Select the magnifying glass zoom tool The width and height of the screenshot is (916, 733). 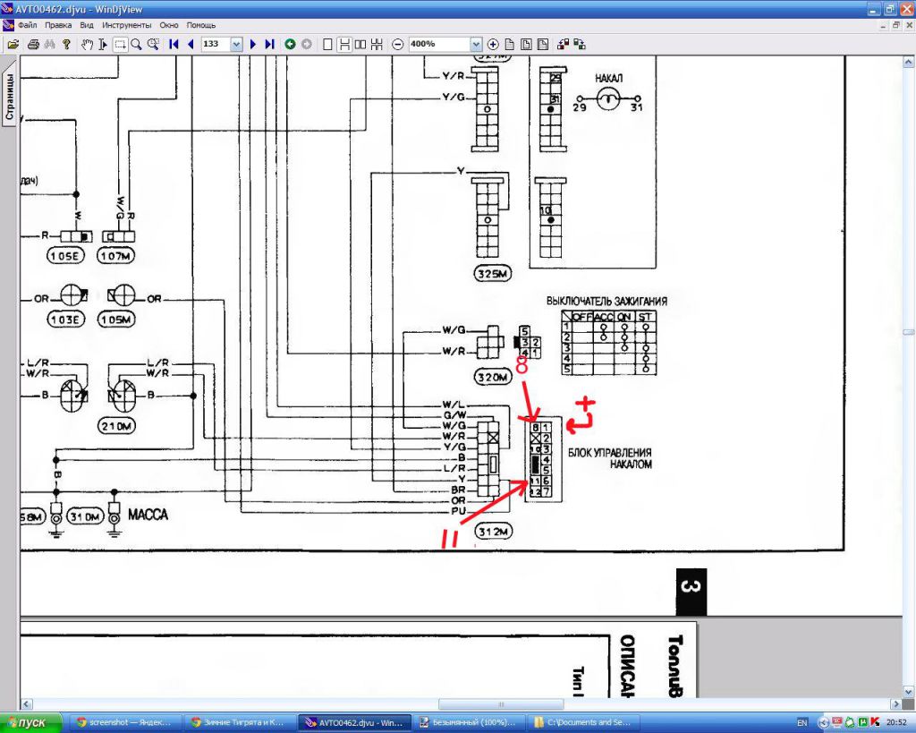coord(136,44)
